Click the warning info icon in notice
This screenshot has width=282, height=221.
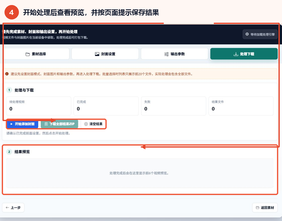point(7,74)
